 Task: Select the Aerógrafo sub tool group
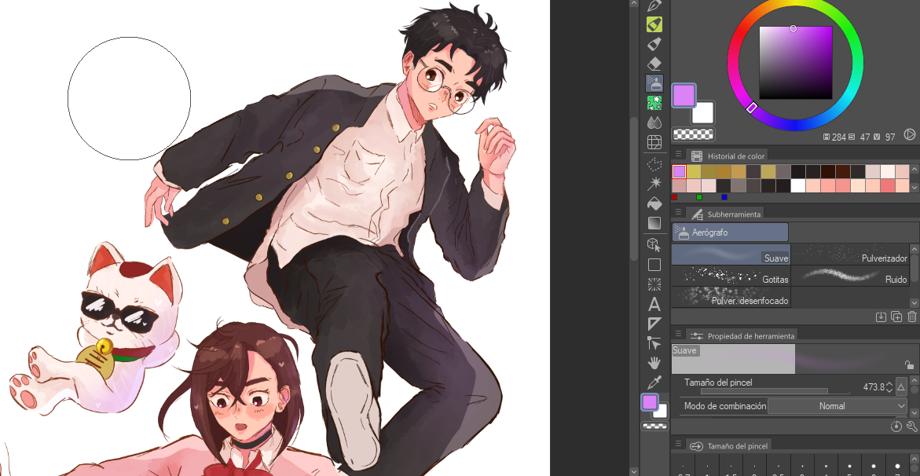730,233
